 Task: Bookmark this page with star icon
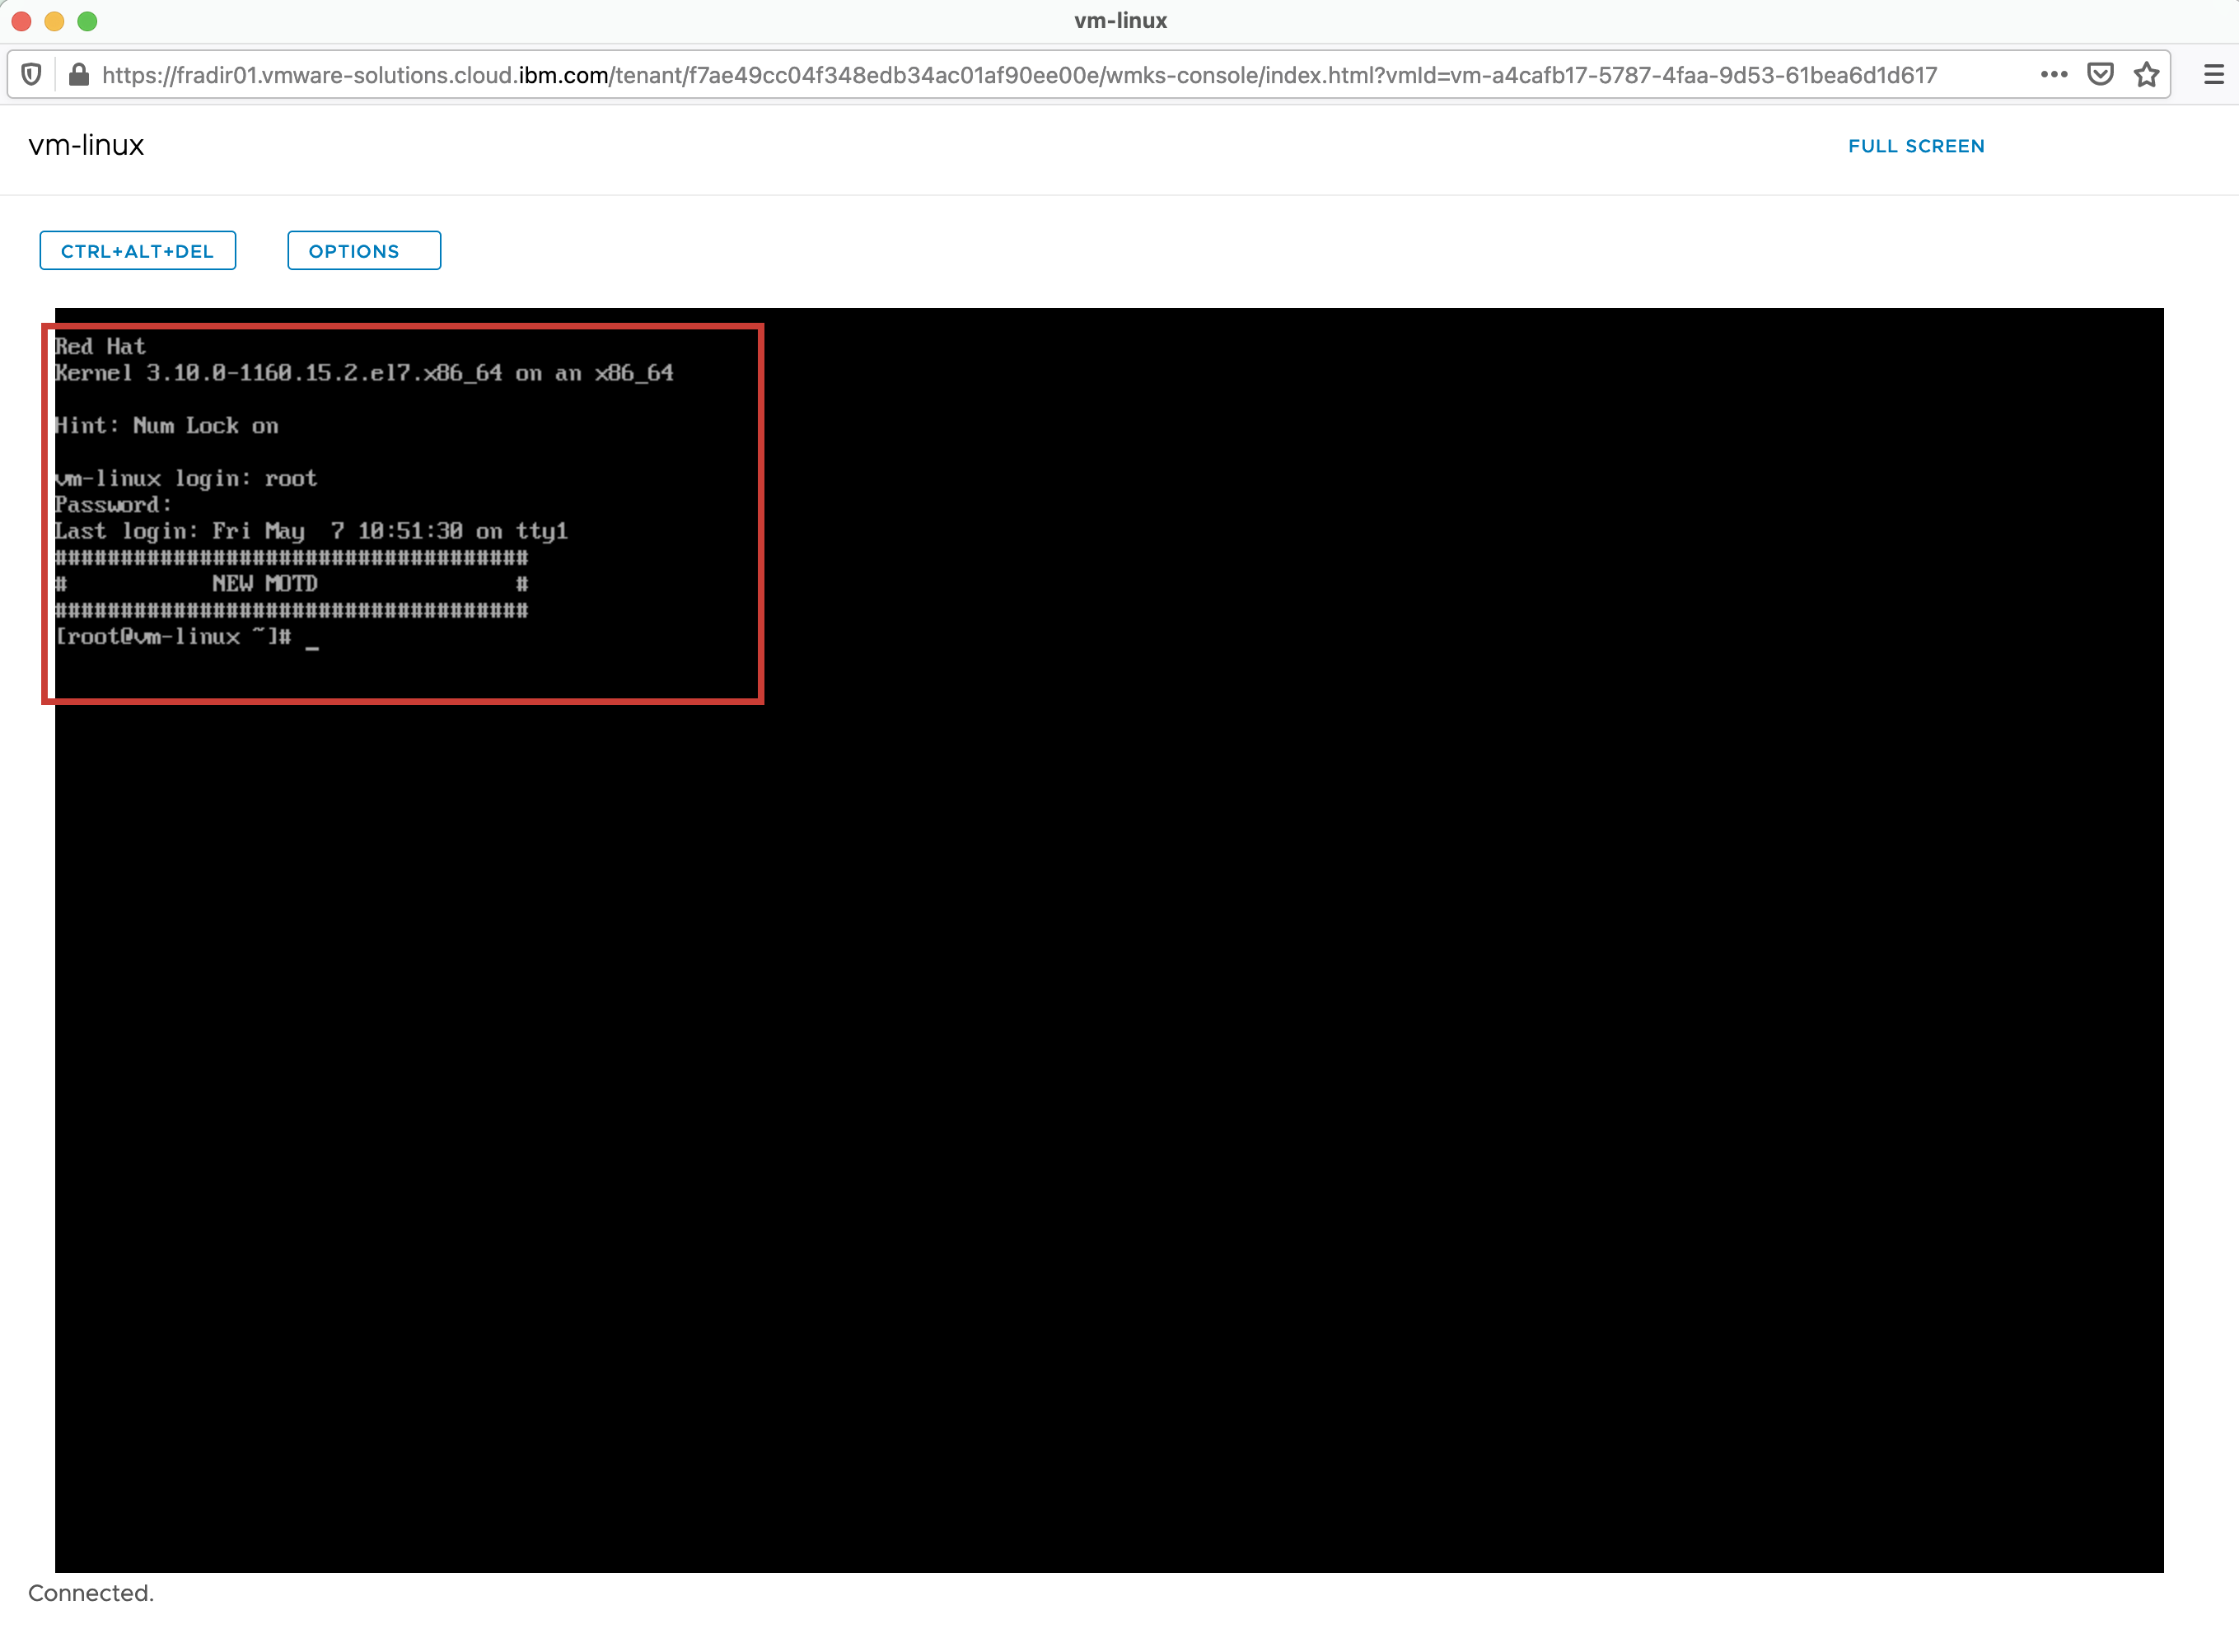point(2146,75)
